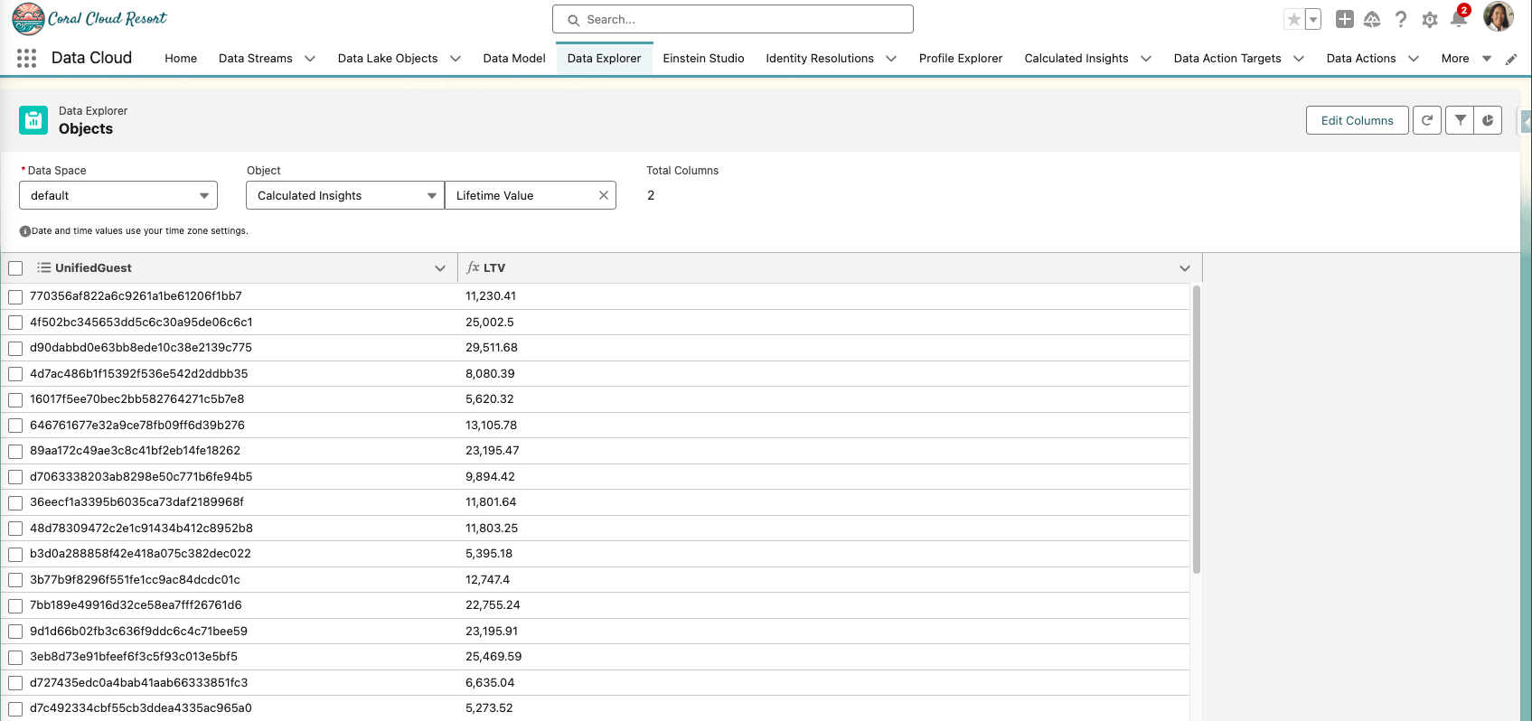Screen dimensions: 1532x721
Task: Clear the Lifetime Value selection
Action: click(x=604, y=195)
